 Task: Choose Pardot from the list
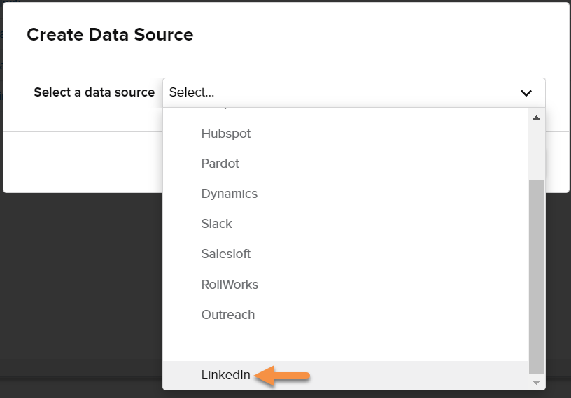click(x=345, y=164)
